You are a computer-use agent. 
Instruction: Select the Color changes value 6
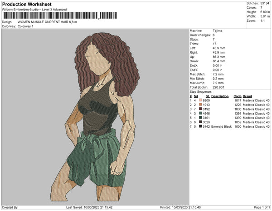pyautogui.click(x=214, y=35)
